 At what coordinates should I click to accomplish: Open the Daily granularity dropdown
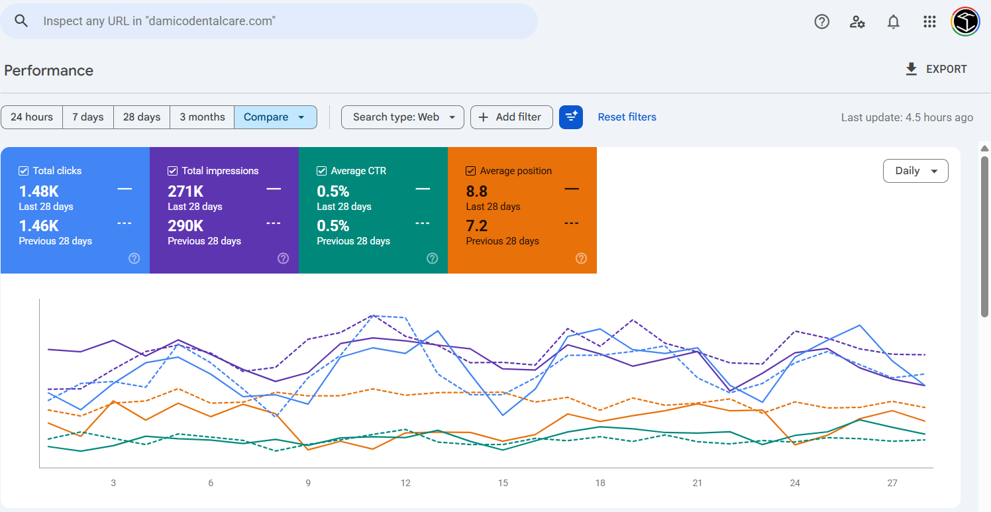(915, 171)
